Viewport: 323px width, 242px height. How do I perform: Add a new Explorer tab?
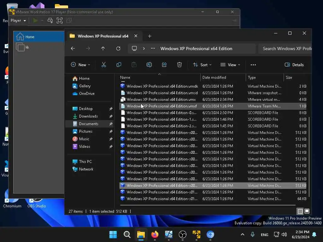coord(150,36)
